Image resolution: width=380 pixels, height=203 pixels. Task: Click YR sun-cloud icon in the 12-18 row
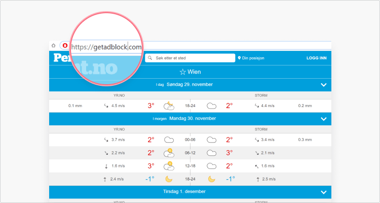[x=169, y=166]
